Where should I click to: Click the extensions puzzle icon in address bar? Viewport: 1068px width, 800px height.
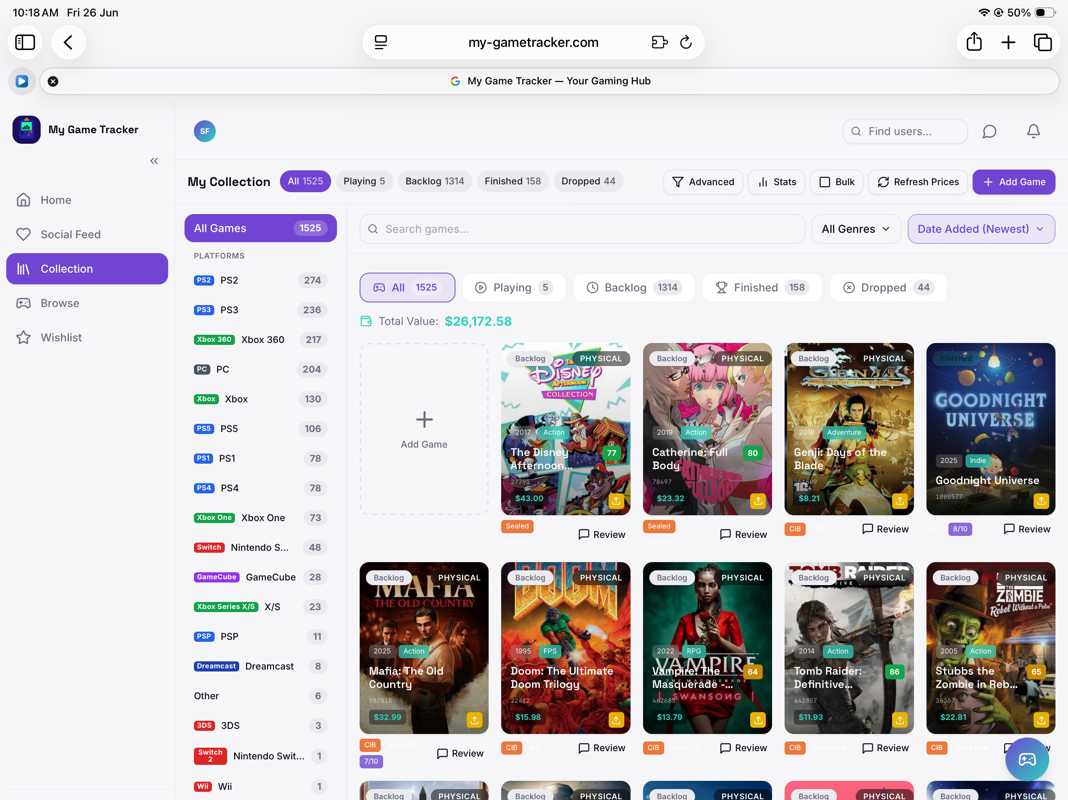[659, 43]
